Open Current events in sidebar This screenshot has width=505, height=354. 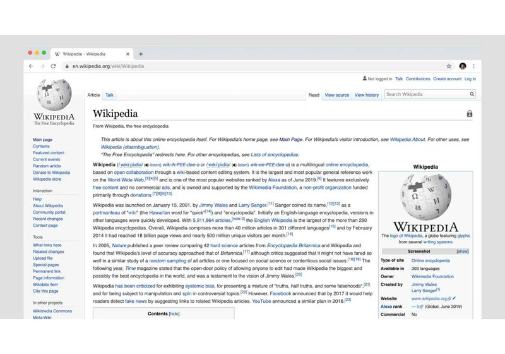click(x=46, y=159)
